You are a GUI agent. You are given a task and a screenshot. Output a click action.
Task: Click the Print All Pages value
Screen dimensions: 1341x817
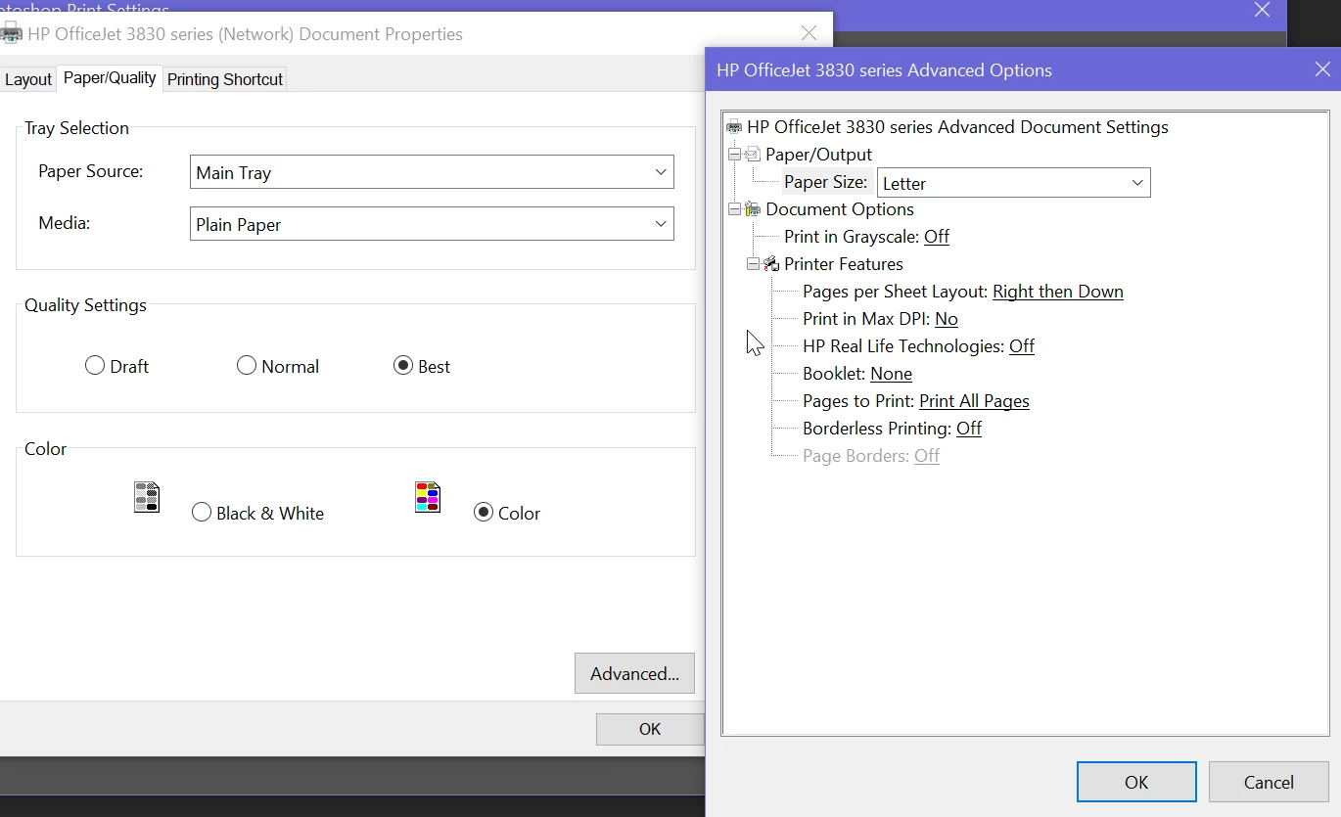[975, 401]
